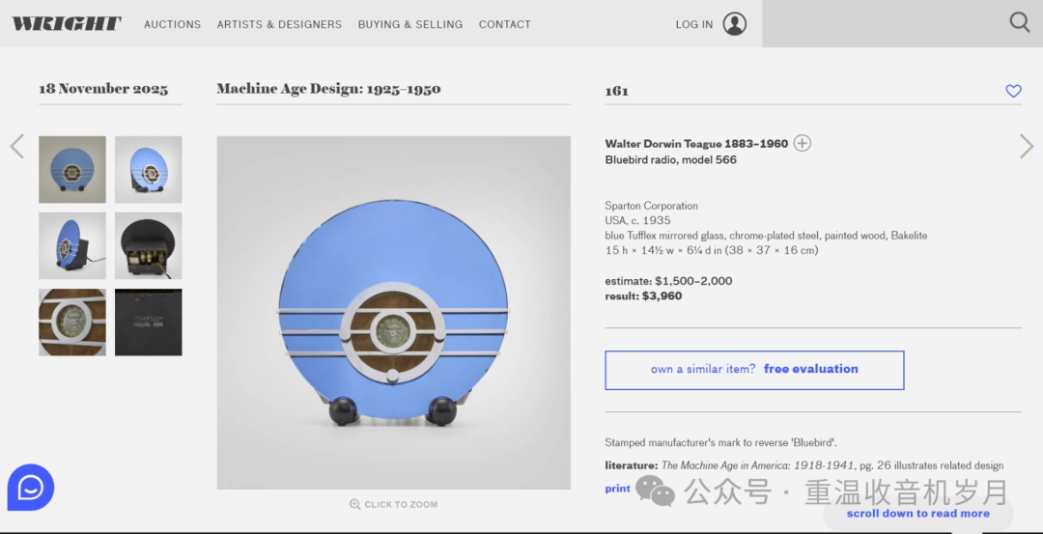Image resolution: width=1043 pixels, height=534 pixels.
Task: Select the first front-view radio thumbnail
Action: pos(72,170)
